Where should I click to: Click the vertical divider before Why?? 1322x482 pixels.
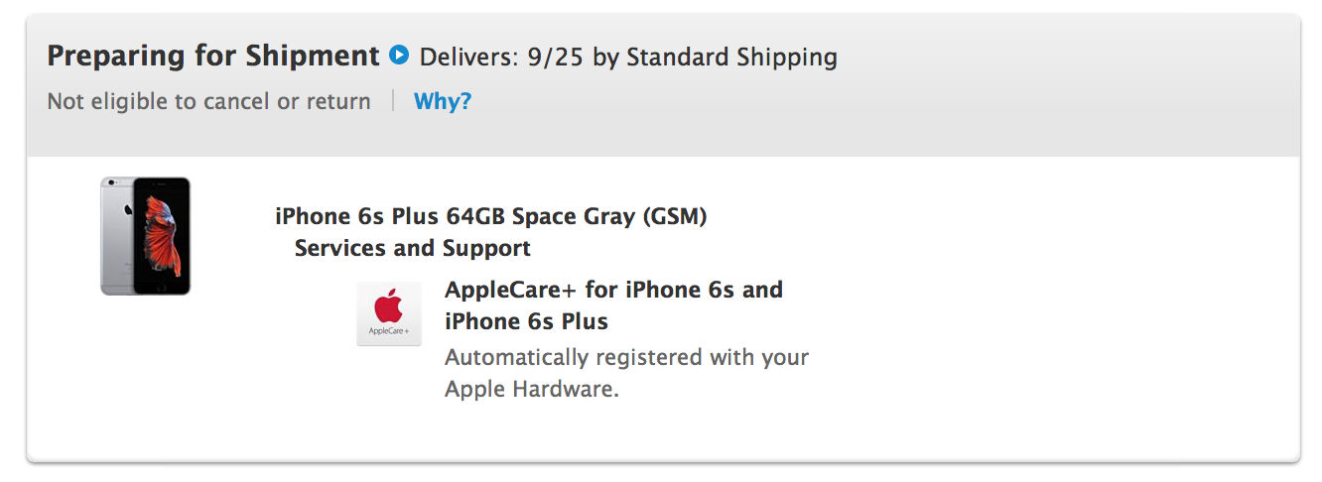393,101
